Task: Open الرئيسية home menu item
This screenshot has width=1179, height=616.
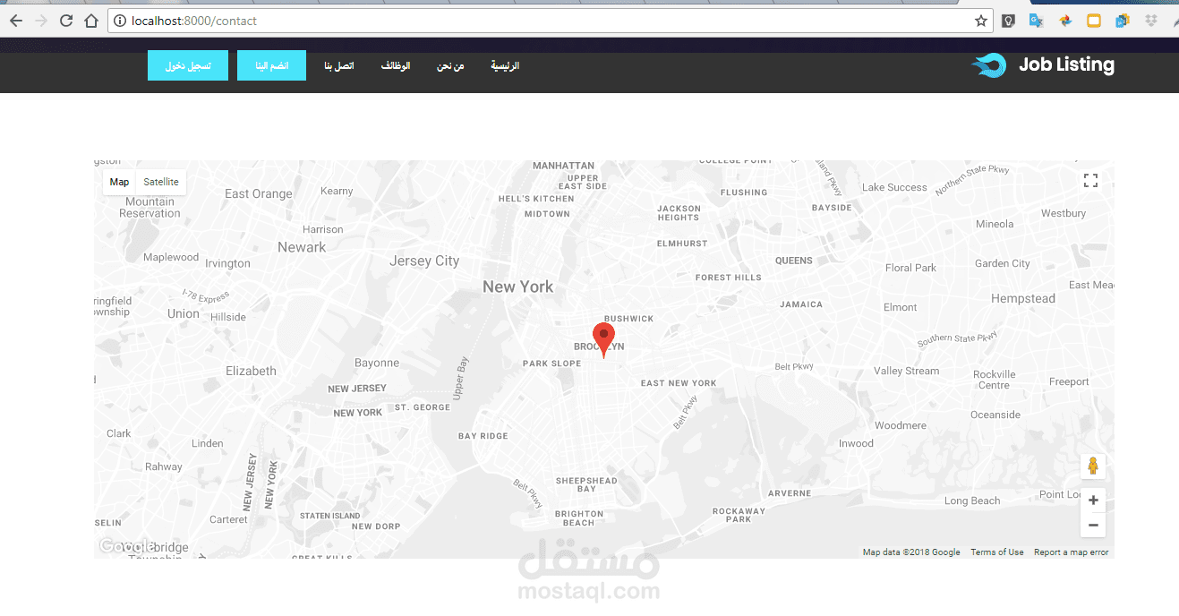Action: (505, 65)
